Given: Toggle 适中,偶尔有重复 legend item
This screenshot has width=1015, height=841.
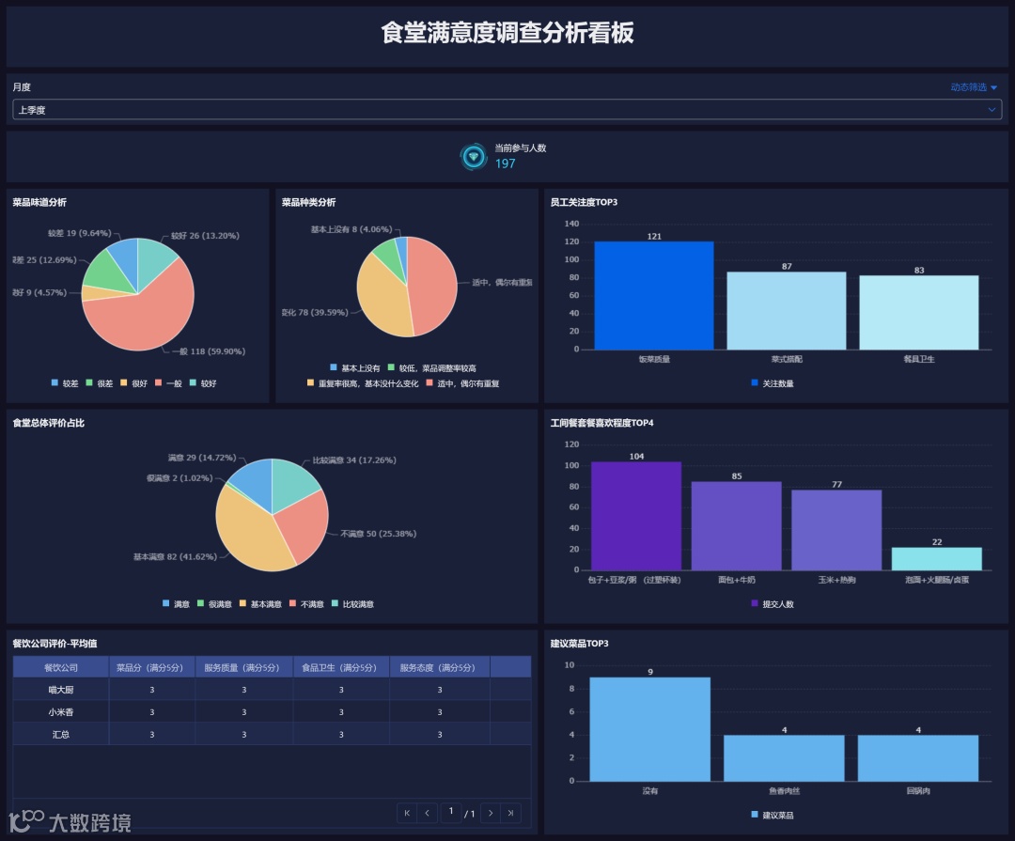Looking at the screenshot, I should click(x=462, y=383).
